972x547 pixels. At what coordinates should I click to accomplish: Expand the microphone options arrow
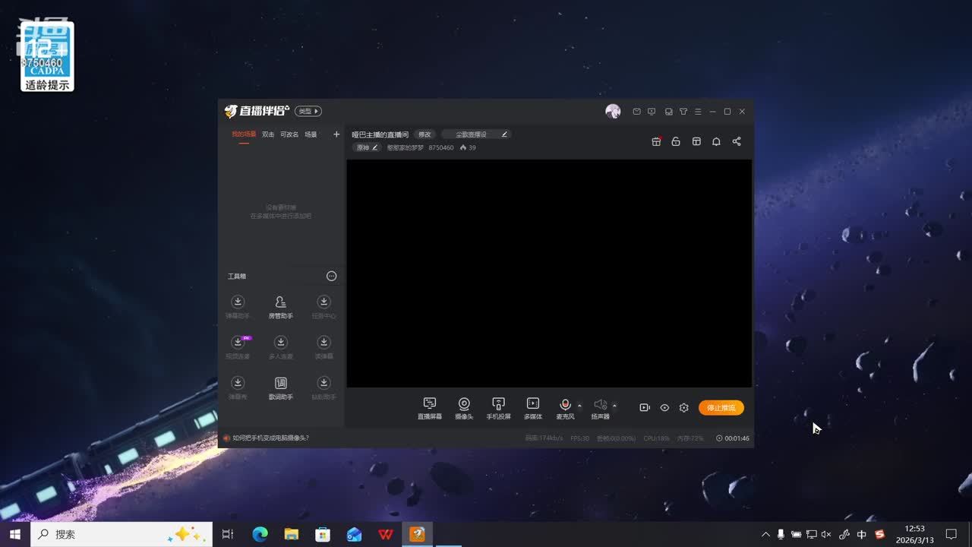pyautogui.click(x=579, y=405)
